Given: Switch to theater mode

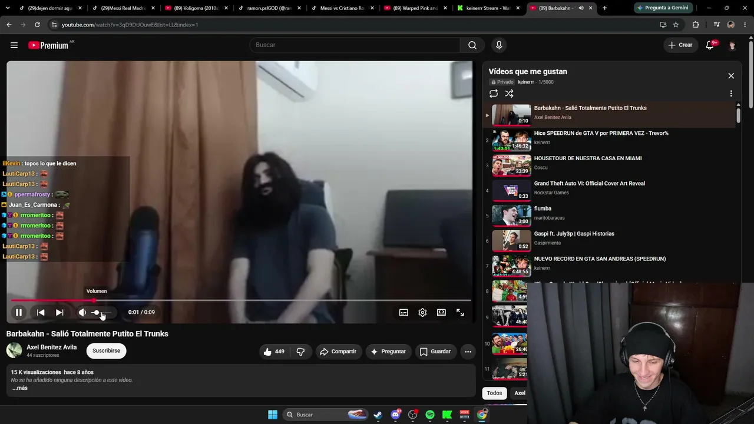Looking at the screenshot, I should [x=441, y=313].
